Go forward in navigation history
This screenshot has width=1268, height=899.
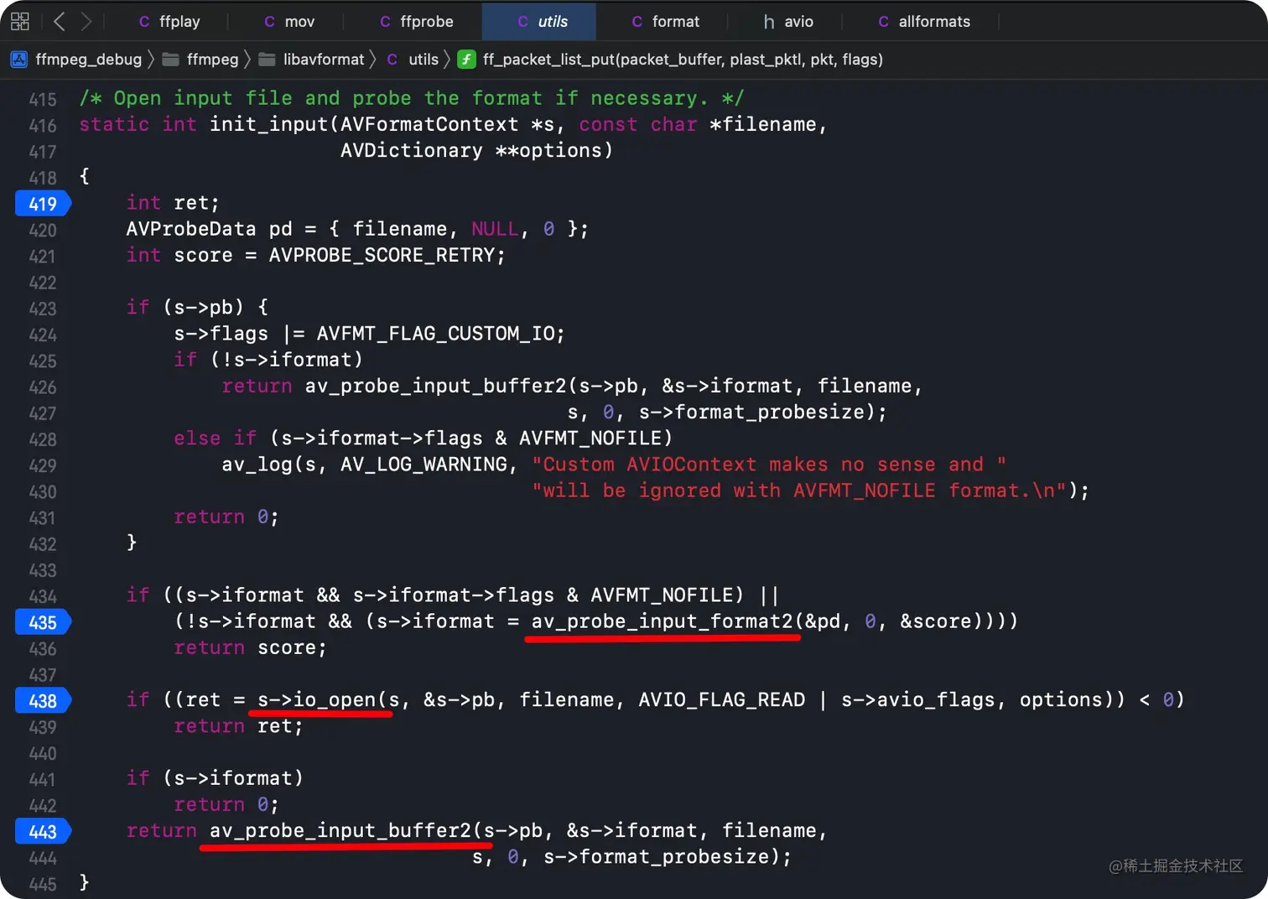click(86, 21)
